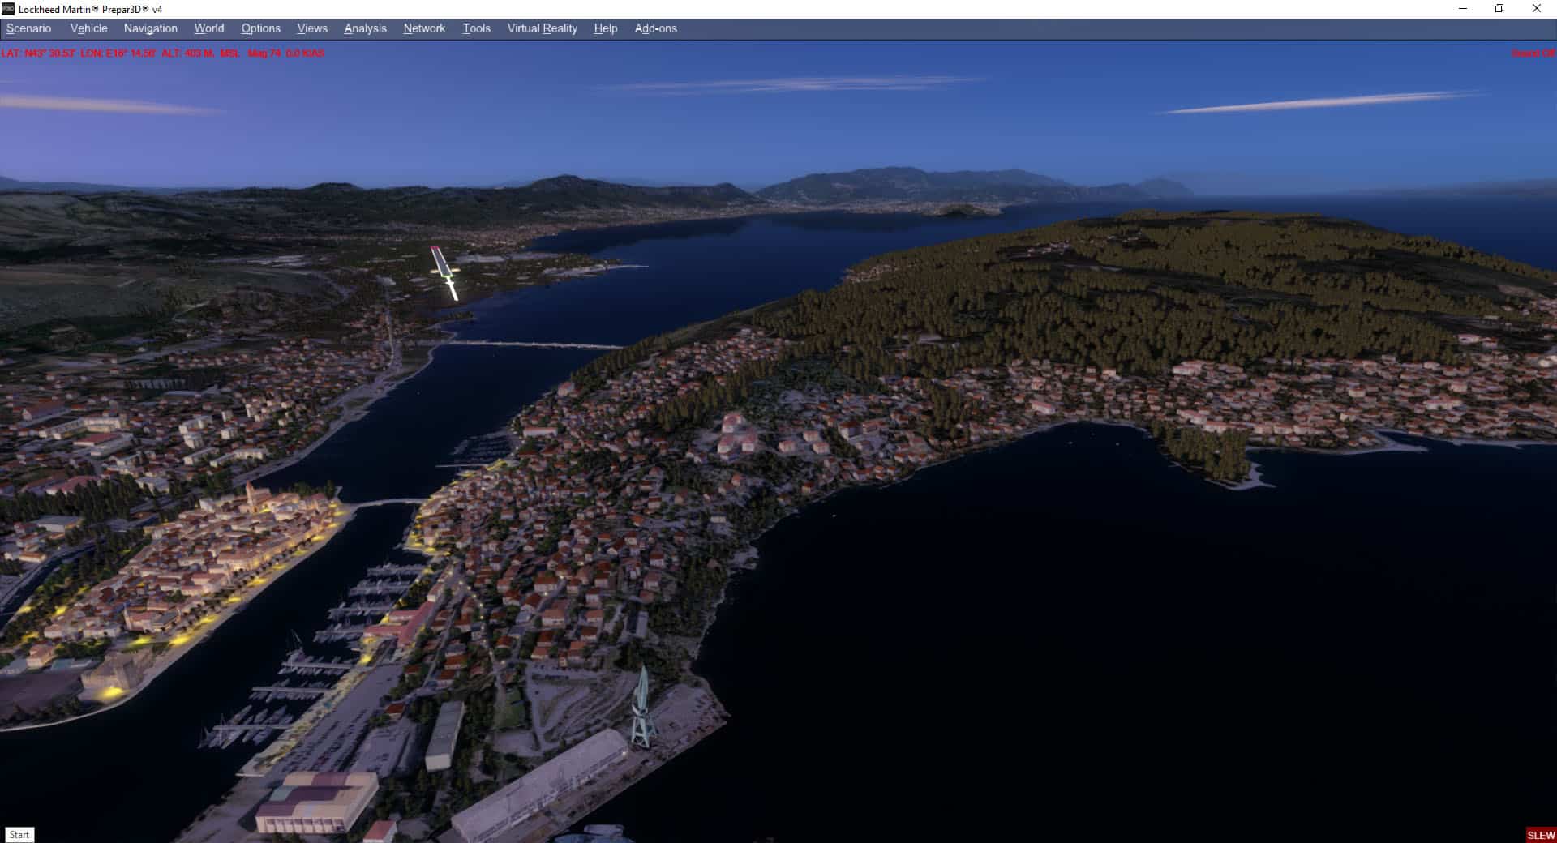1557x843 pixels.
Task: Open the World menu
Action: [x=208, y=28]
